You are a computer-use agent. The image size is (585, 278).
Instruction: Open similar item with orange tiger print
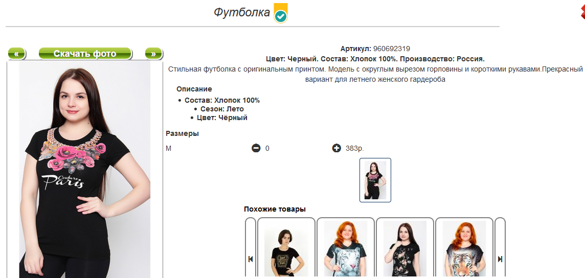464,248
